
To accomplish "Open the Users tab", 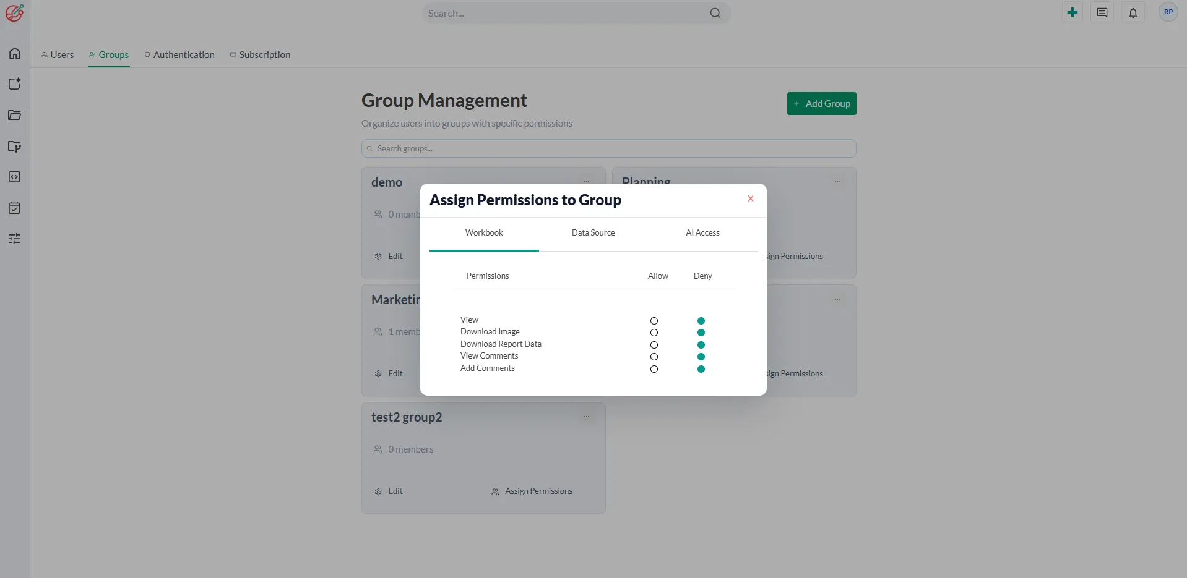I will [x=57, y=55].
